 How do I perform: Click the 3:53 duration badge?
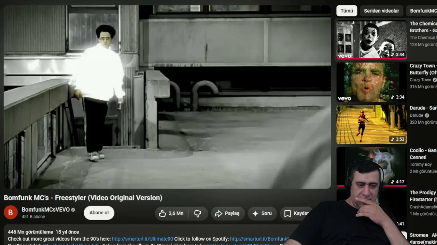[398, 139]
